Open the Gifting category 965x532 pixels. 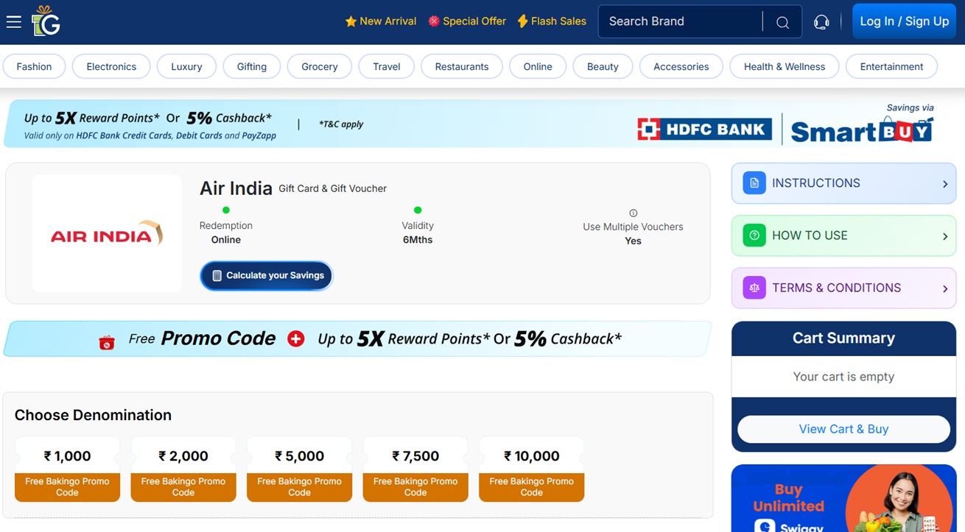tap(252, 66)
